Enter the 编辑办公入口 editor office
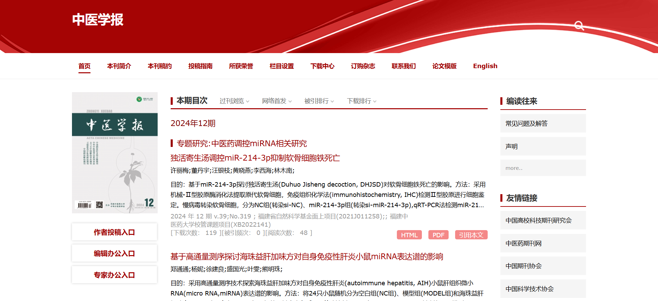This screenshot has height=301, width=658. 114,253
